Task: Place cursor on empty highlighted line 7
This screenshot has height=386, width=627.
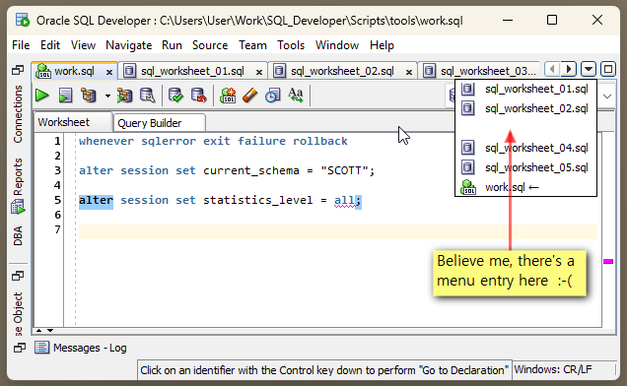Action: [x=338, y=231]
